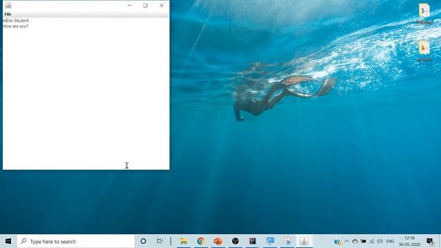441x248 pixels.
Task: Show hidden system tray icons
Action: click(347, 241)
